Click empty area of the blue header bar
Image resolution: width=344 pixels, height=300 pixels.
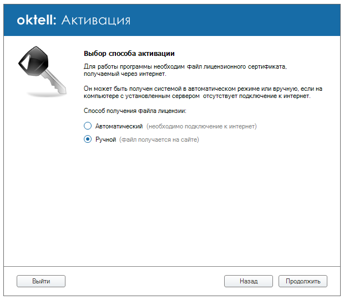point(239,20)
